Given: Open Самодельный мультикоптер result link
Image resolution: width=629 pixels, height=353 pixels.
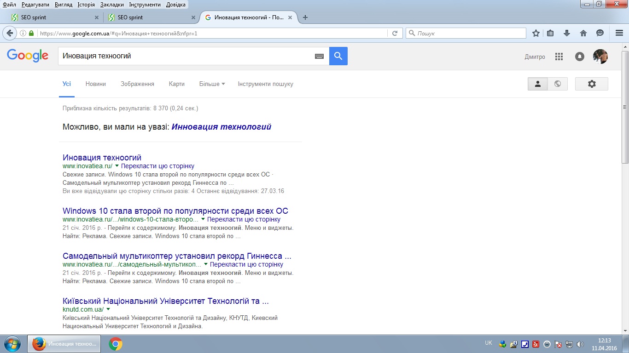Looking at the screenshot, I should coord(177,256).
